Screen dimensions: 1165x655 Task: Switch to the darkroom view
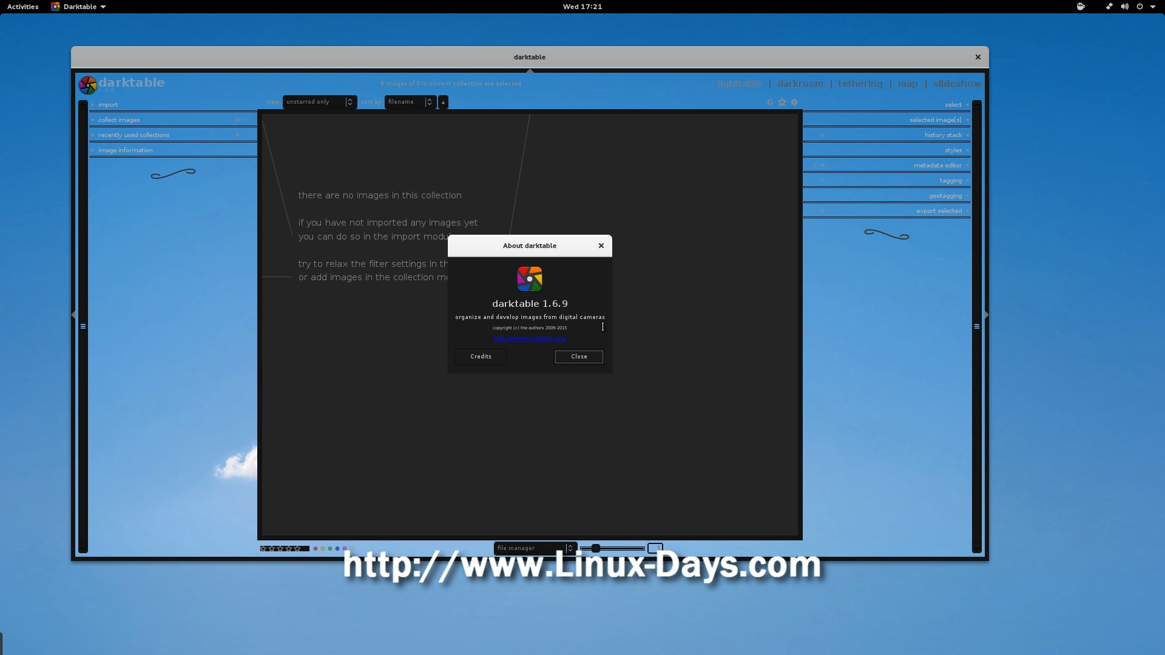coord(800,84)
